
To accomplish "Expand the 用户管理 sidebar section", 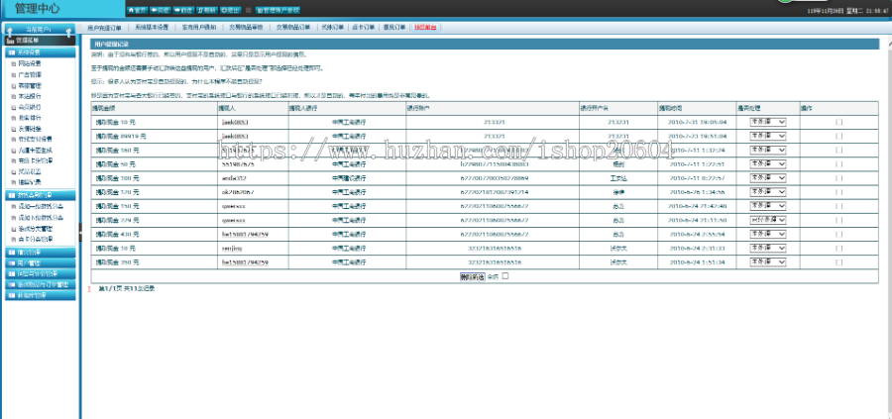I will (x=40, y=263).
